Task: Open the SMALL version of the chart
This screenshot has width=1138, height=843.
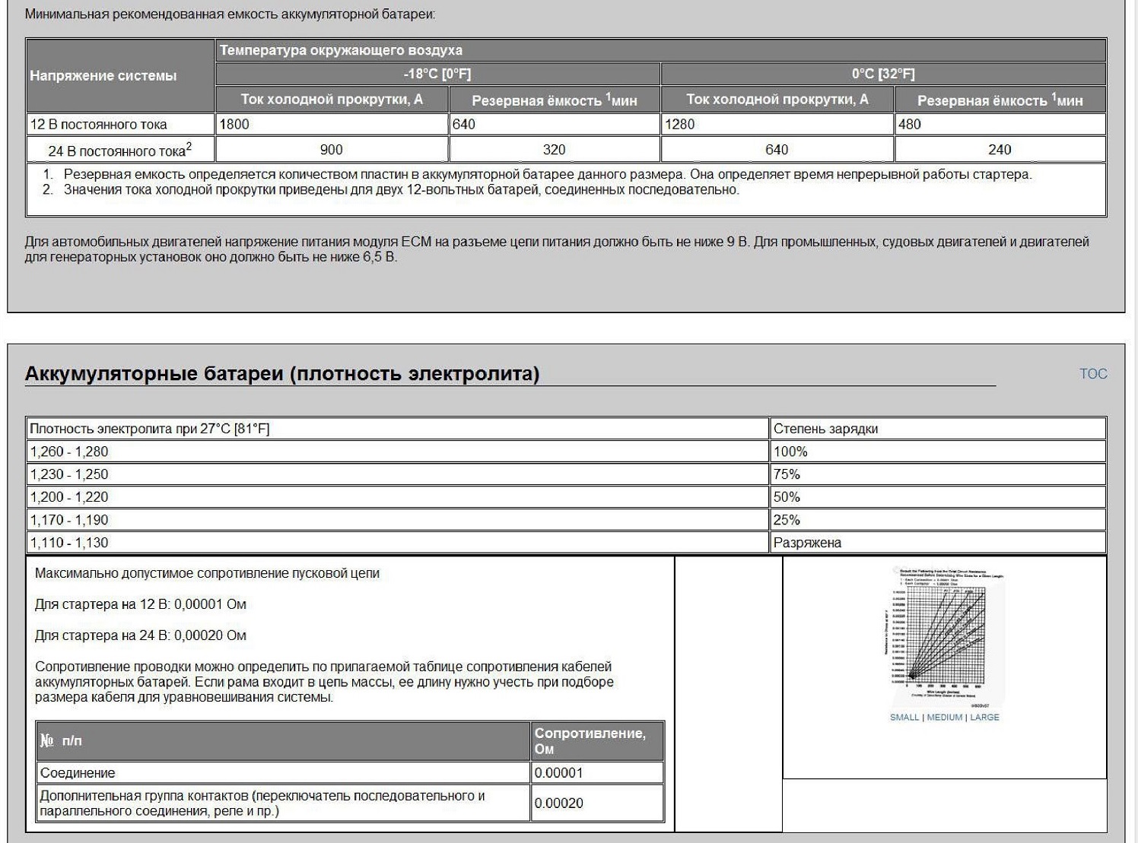Action: tap(904, 717)
